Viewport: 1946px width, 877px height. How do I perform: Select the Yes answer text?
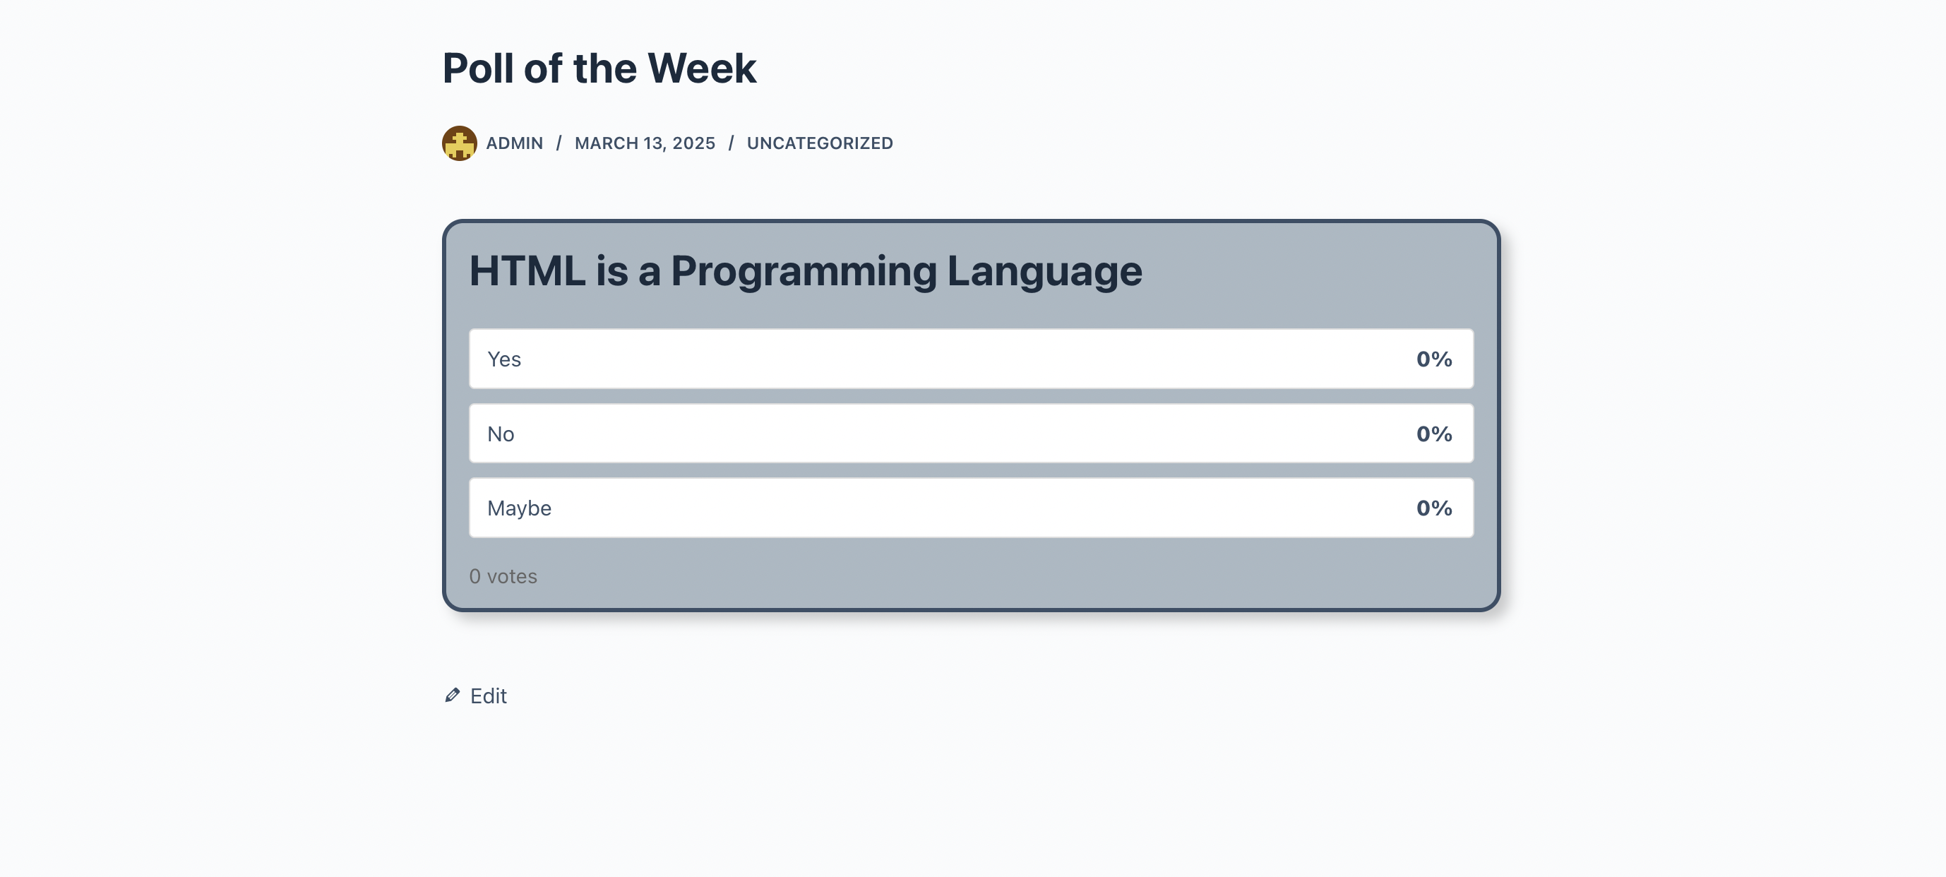pyautogui.click(x=504, y=359)
